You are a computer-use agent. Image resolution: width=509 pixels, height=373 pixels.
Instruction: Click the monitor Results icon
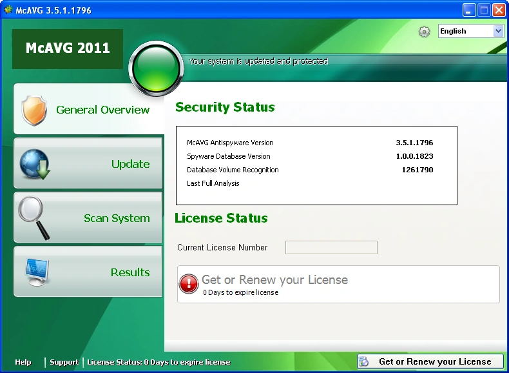click(x=37, y=272)
